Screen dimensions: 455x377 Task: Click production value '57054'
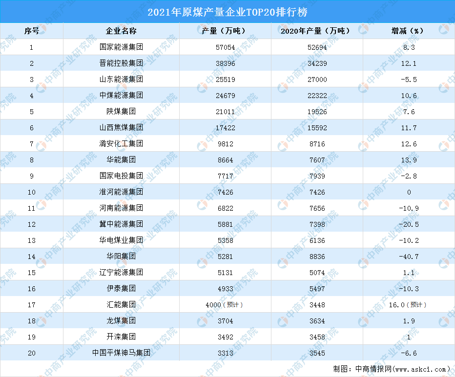click(225, 47)
